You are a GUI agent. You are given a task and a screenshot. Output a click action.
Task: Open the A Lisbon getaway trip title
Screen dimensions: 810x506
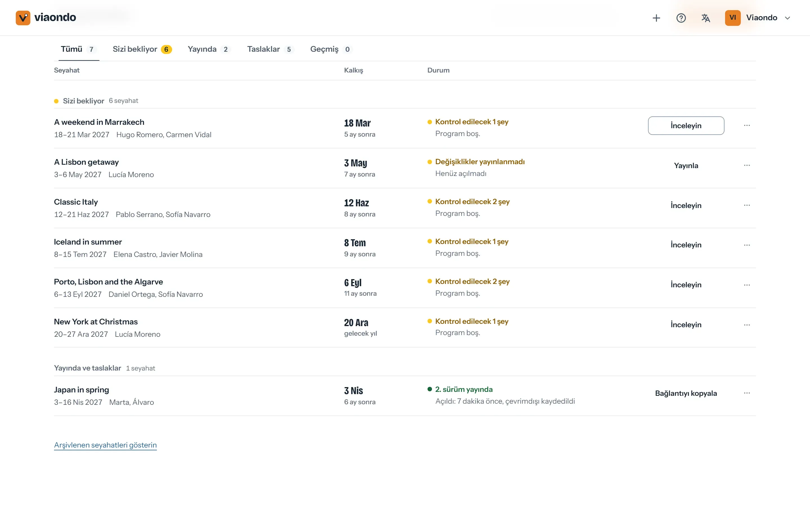point(86,162)
